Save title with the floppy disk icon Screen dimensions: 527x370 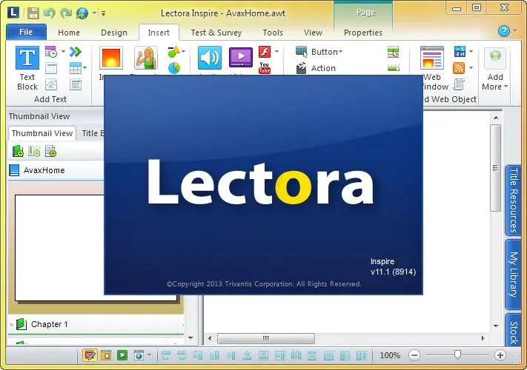pos(33,13)
